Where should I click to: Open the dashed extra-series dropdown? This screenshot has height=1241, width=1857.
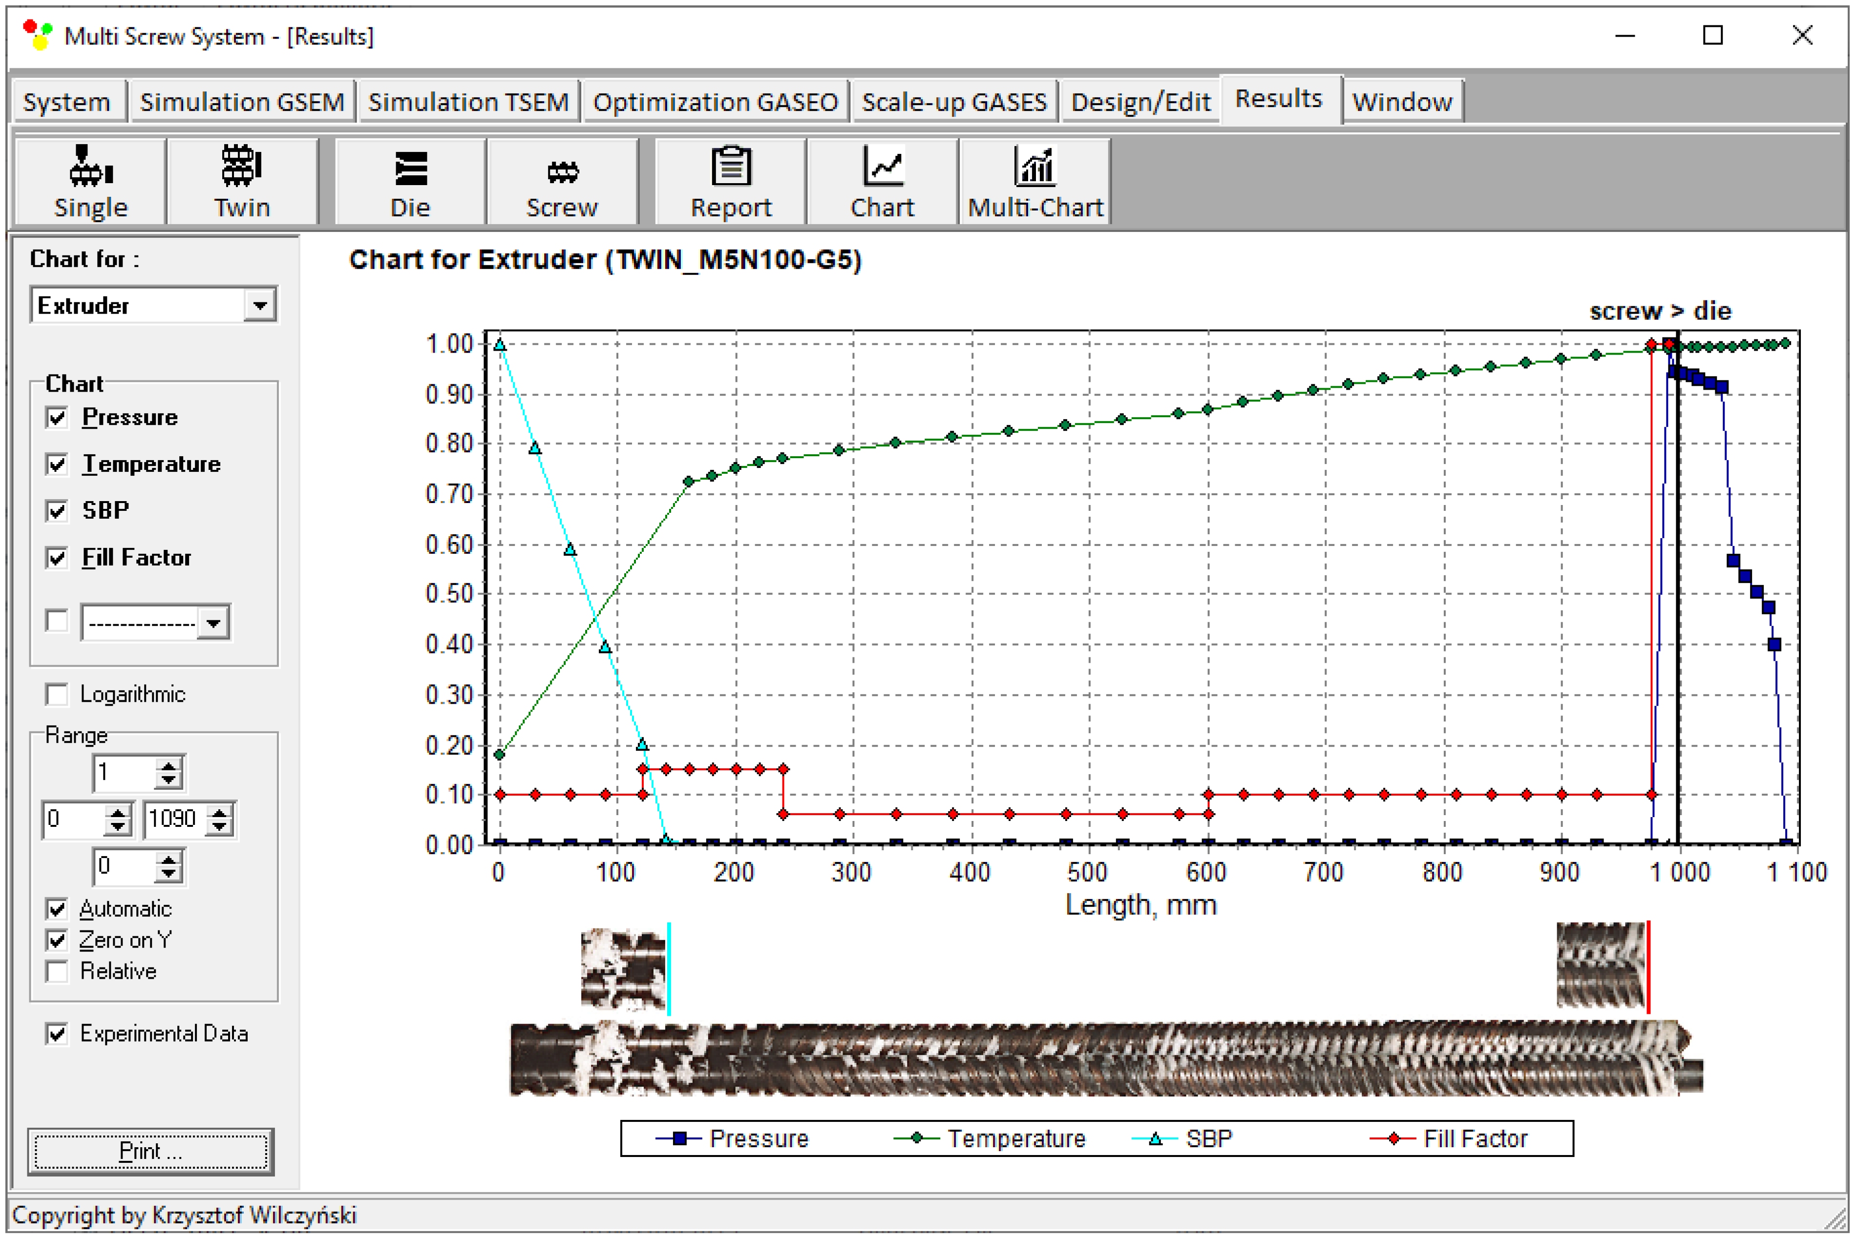coord(213,623)
